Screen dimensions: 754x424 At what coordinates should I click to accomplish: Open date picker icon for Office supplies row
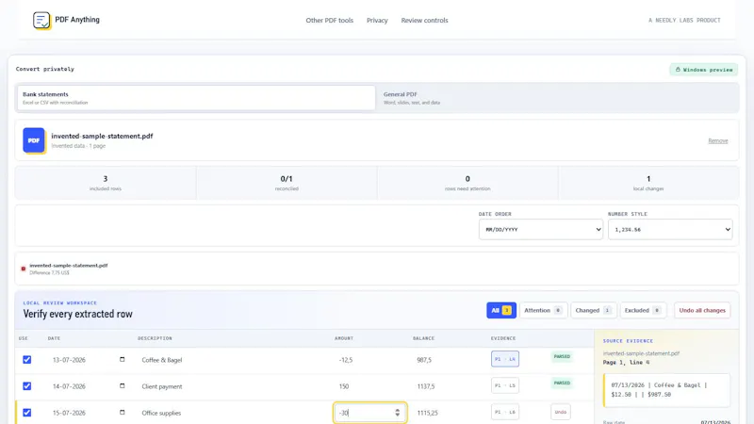[x=123, y=413]
